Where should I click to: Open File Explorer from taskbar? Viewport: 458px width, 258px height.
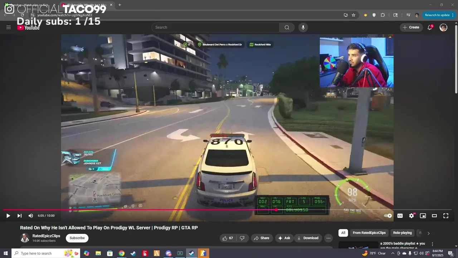[98, 253]
